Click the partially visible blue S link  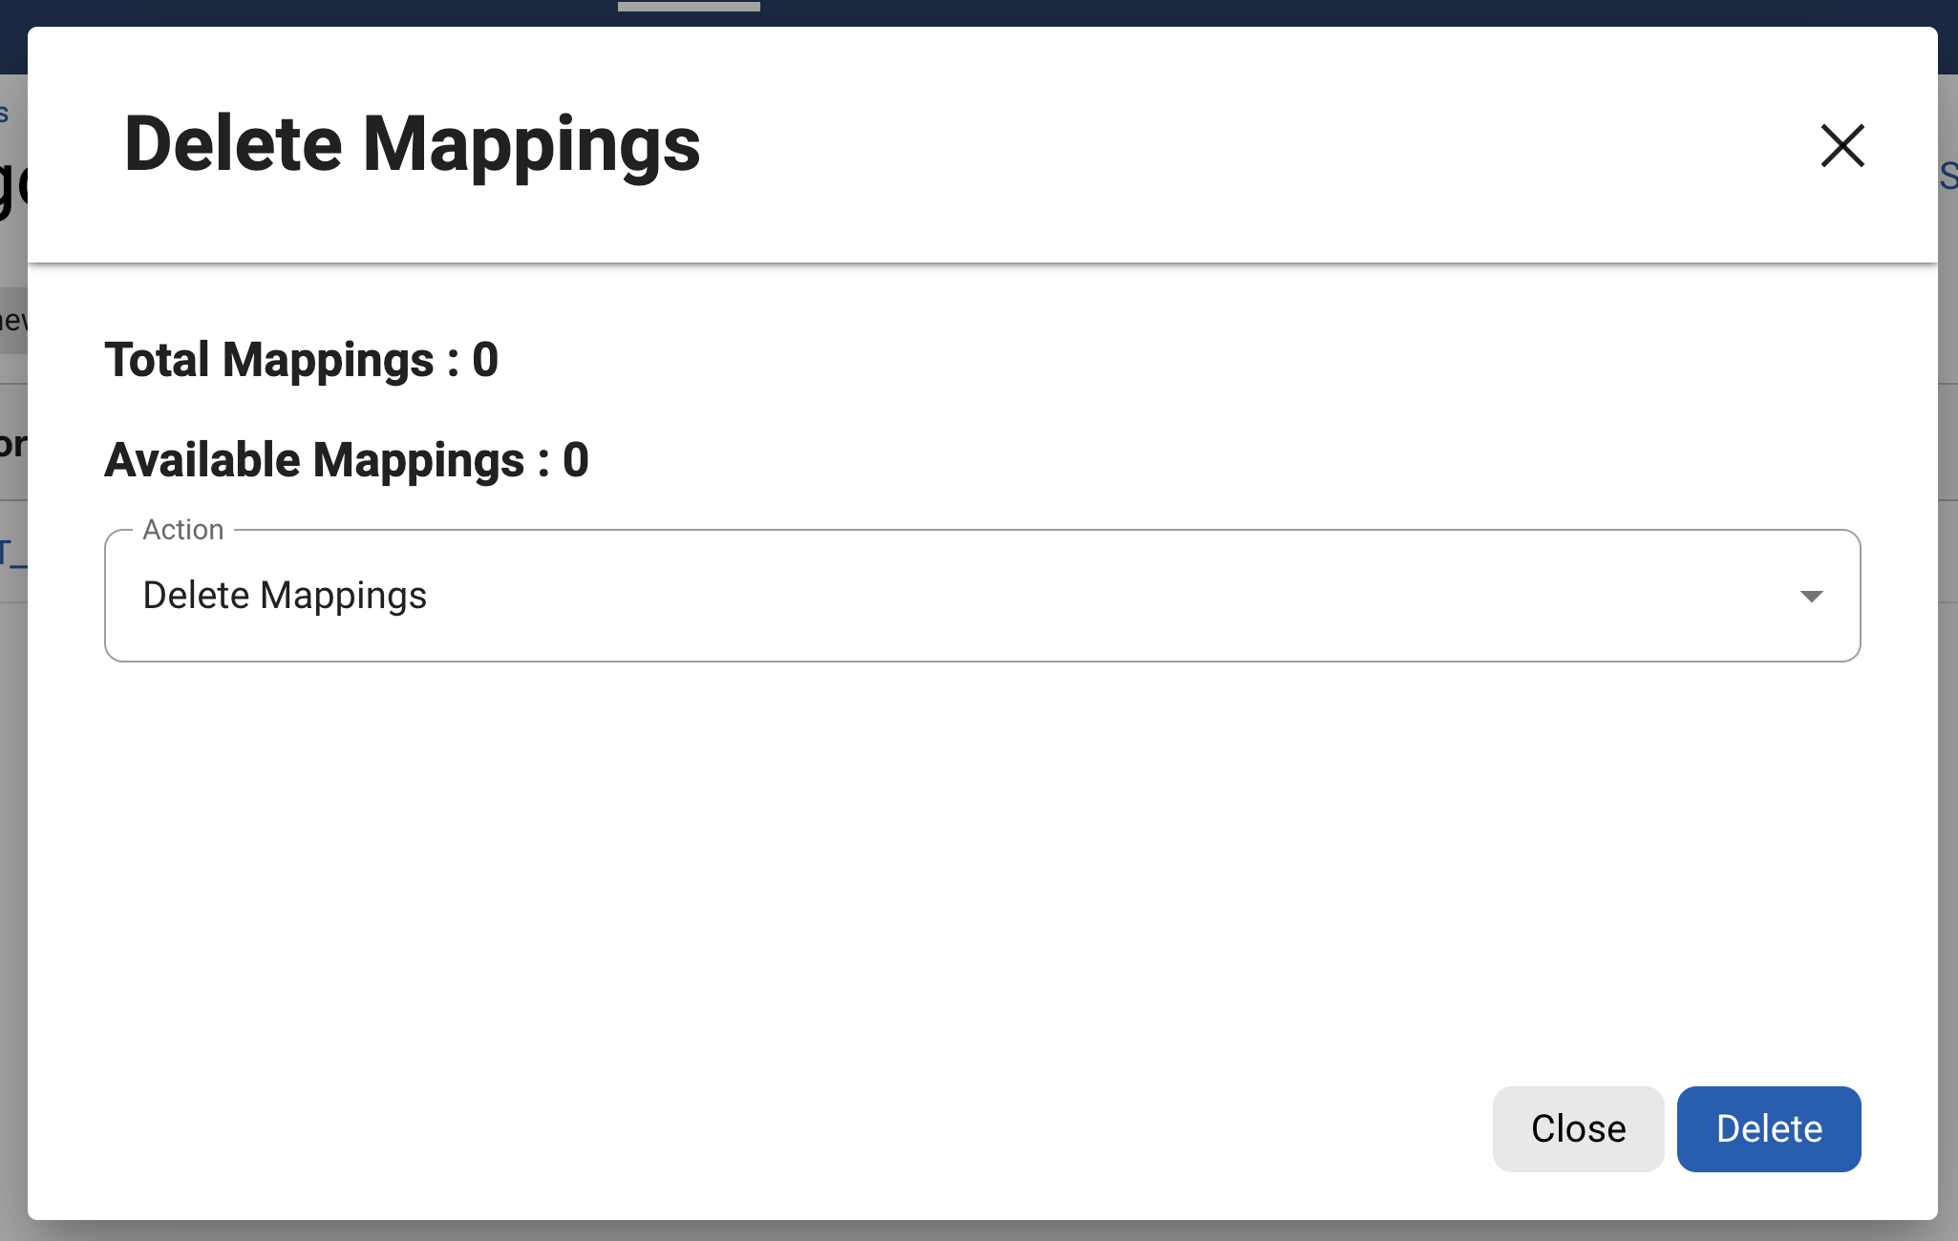click(1947, 177)
